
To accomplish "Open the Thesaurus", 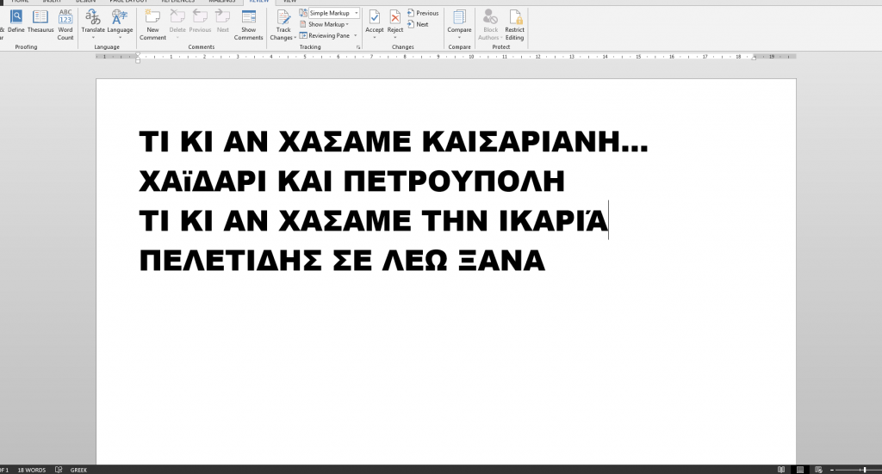I will point(40,22).
